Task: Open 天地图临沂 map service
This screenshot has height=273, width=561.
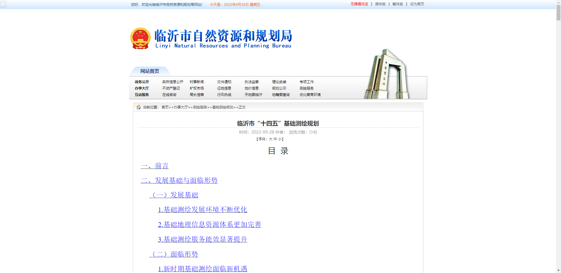Action: coord(253,94)
